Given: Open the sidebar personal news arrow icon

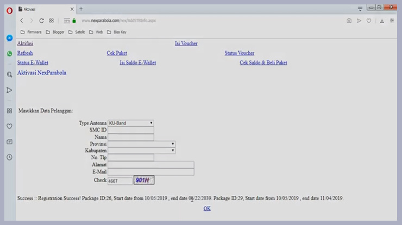Looking at the screenshot, I should click(x=9, y=90).
